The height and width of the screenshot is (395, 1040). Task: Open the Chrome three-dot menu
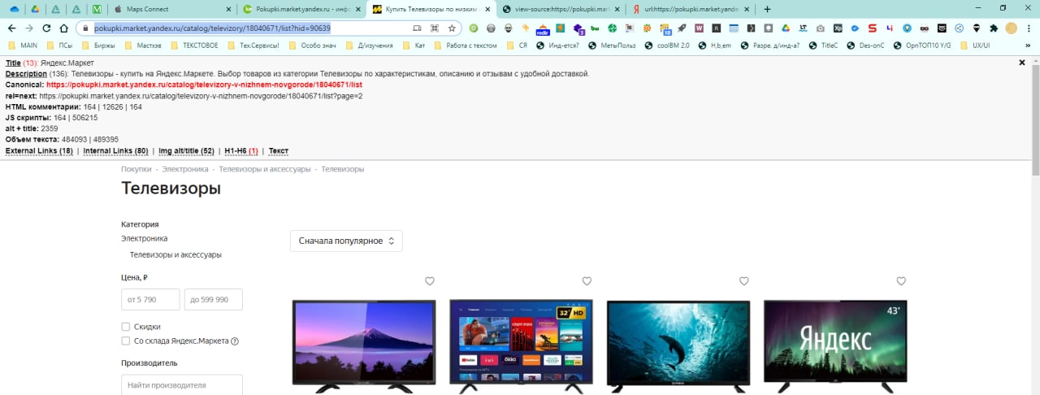point(1029,28)
